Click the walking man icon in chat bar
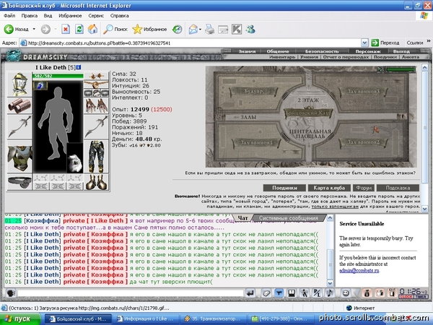433x325 pixels. coord(305,293)
